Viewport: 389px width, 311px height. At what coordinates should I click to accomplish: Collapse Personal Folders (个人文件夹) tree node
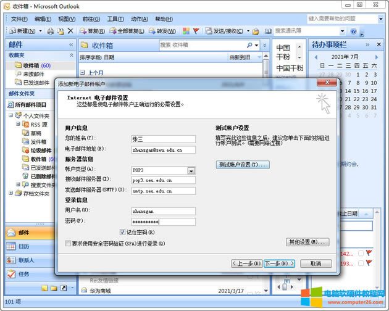pos(10,115)
